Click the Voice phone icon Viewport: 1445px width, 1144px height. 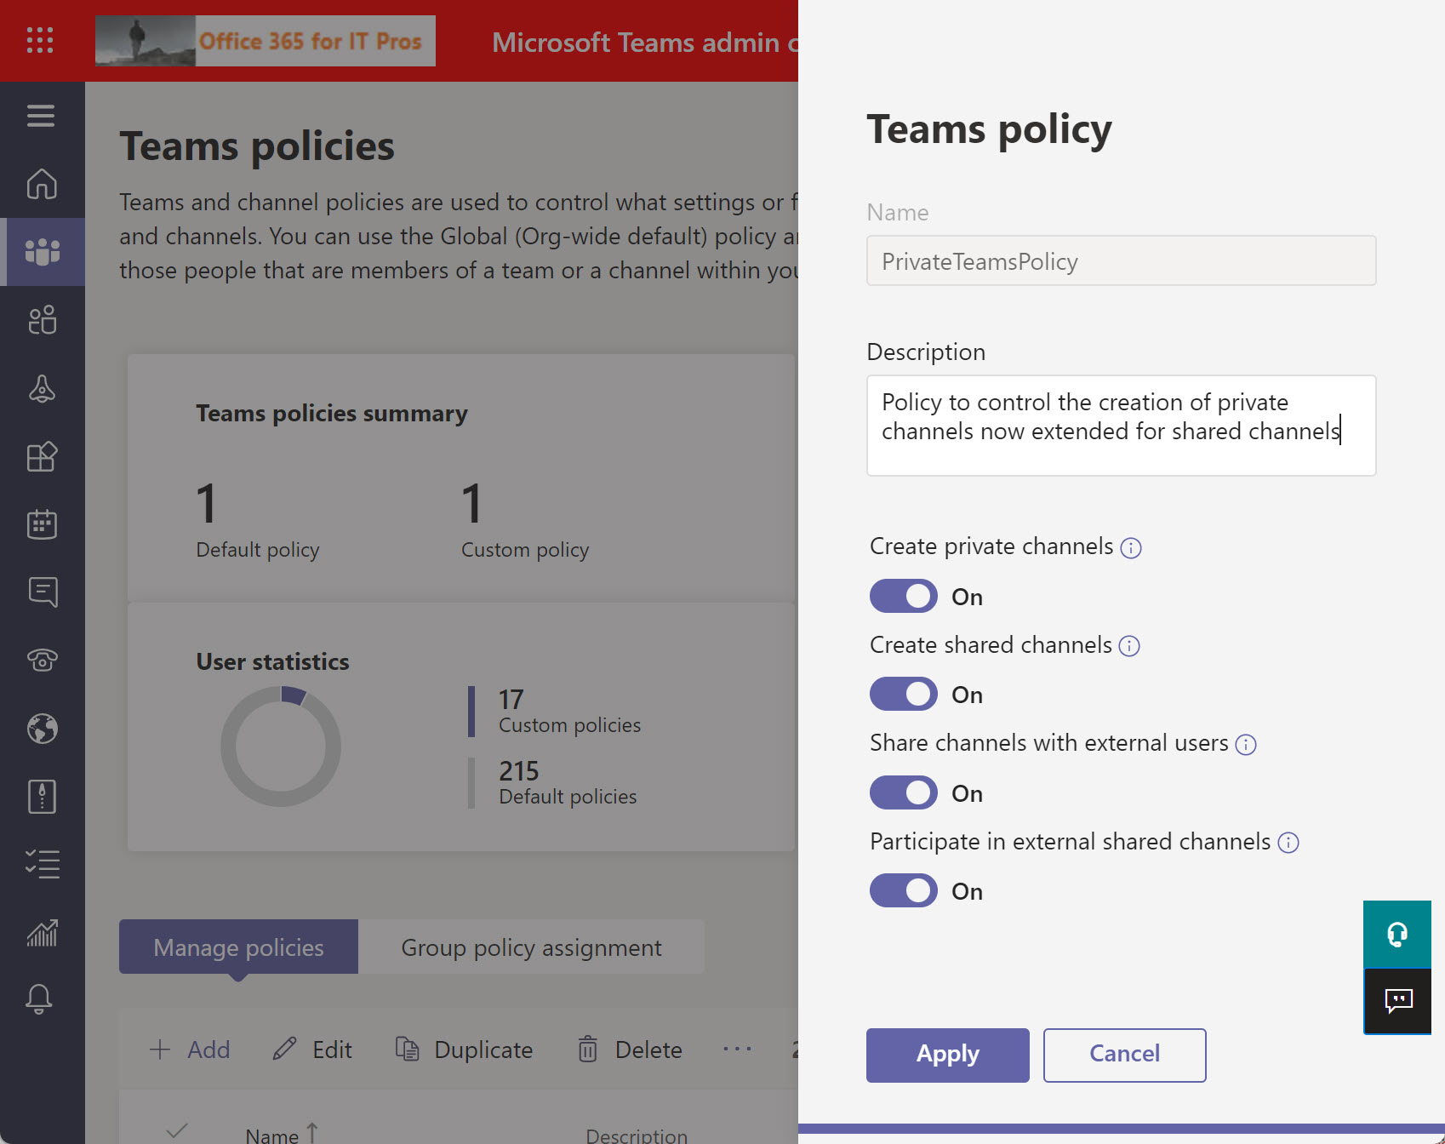point(41,660)
